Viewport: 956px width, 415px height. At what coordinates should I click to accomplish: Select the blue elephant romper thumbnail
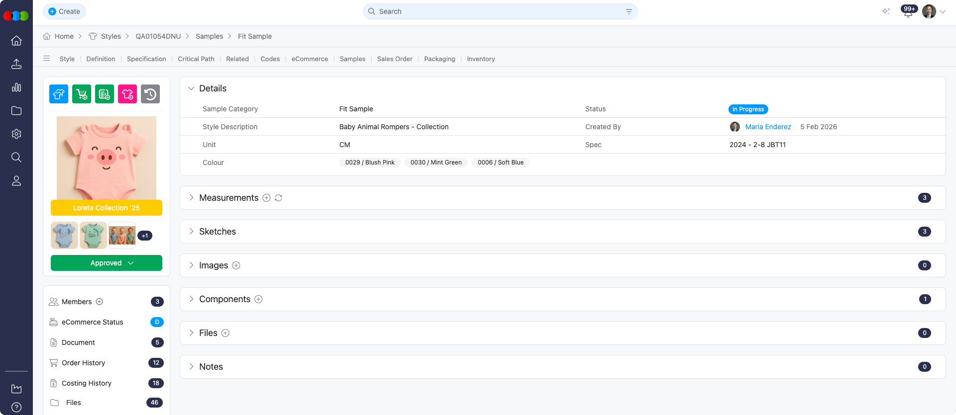click(x=64, y=235)
